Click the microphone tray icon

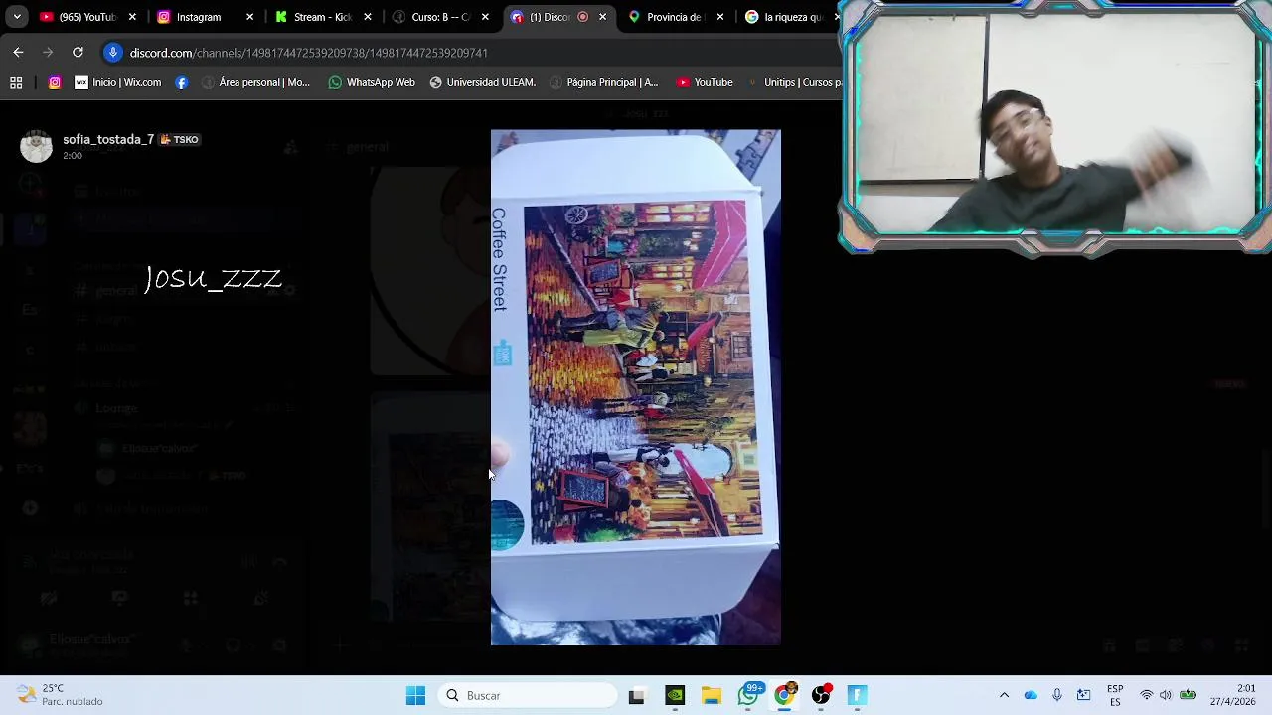click(1057, 695)
